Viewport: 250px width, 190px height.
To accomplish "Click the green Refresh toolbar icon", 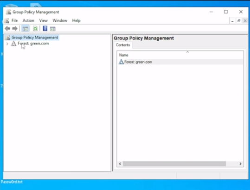I will pos(35,29).
